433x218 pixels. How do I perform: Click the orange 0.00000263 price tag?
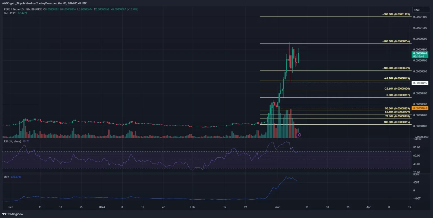(x=420, y=108)
